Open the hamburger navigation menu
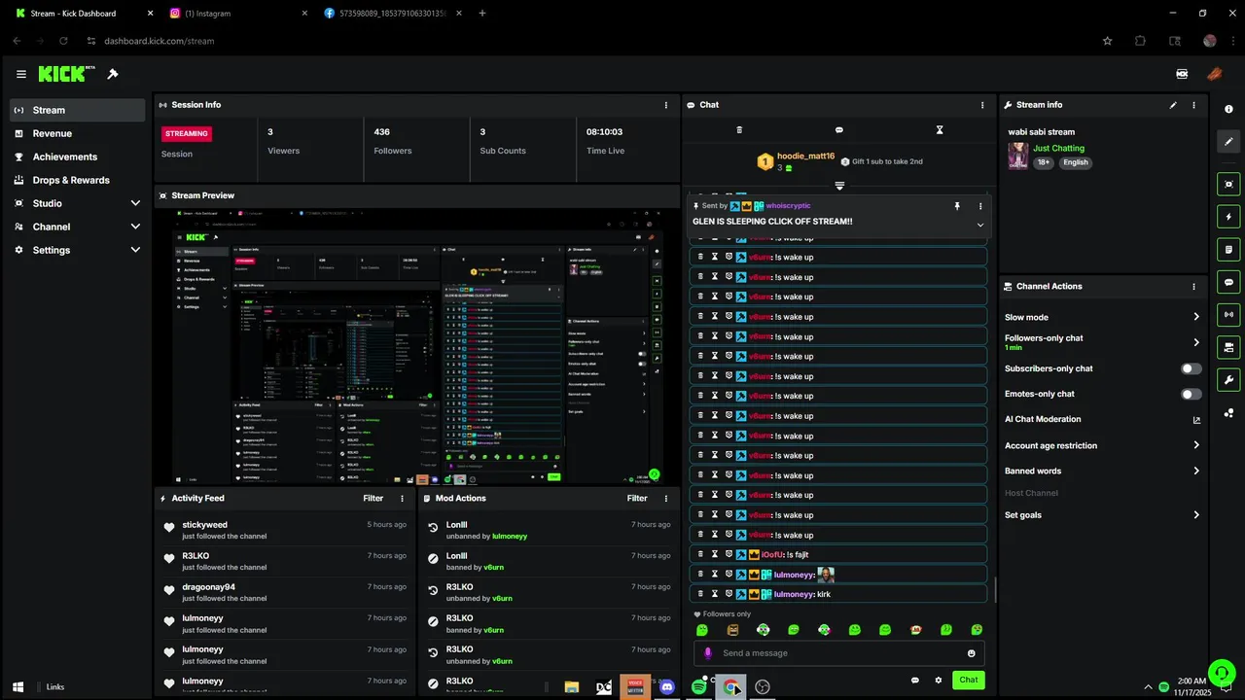Screen dimensions: 1245x700 21,74
